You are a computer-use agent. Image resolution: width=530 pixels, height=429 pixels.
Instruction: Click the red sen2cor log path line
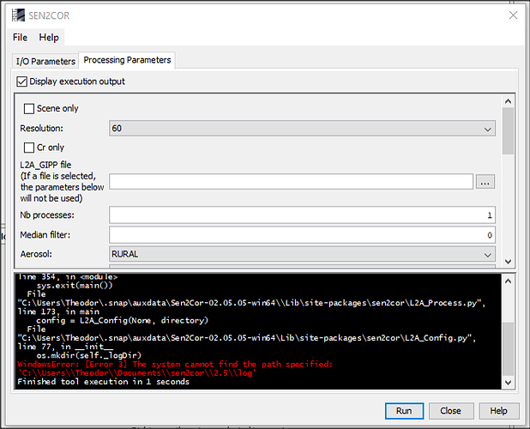pos(137,373)
